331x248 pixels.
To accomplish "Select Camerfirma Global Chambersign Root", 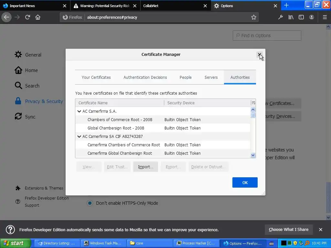I will [x=163, y=153].
